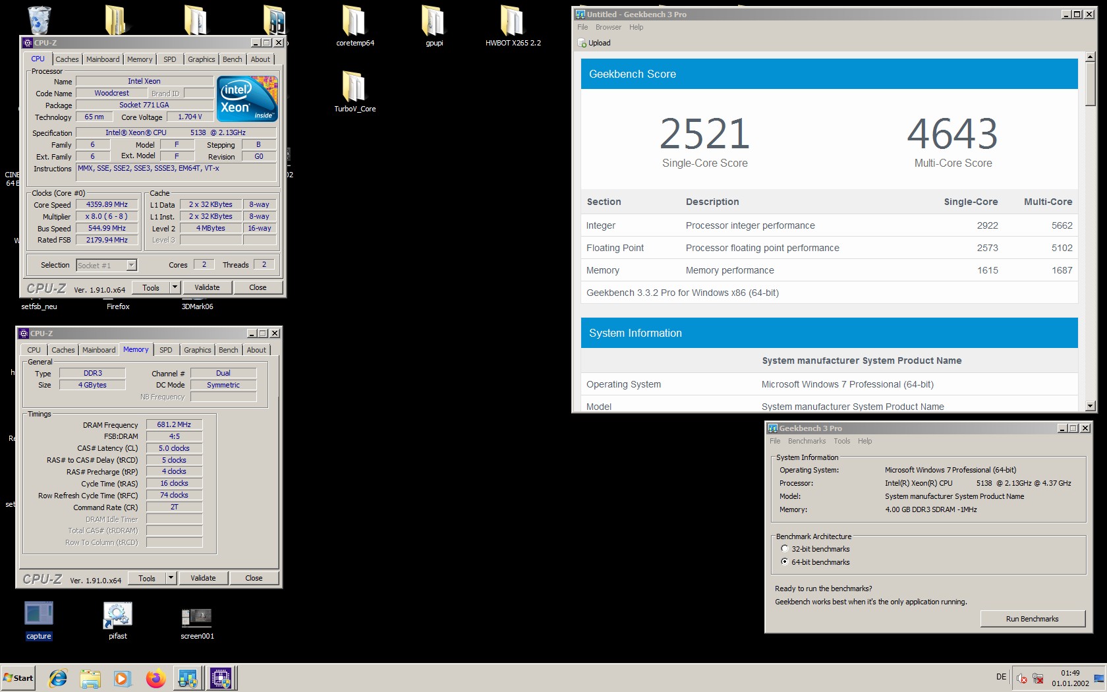Viewport: 1107px width, 692px height.
Task: Open Tools menu in Geekbench 3 Pro
Action: [841, 441]
